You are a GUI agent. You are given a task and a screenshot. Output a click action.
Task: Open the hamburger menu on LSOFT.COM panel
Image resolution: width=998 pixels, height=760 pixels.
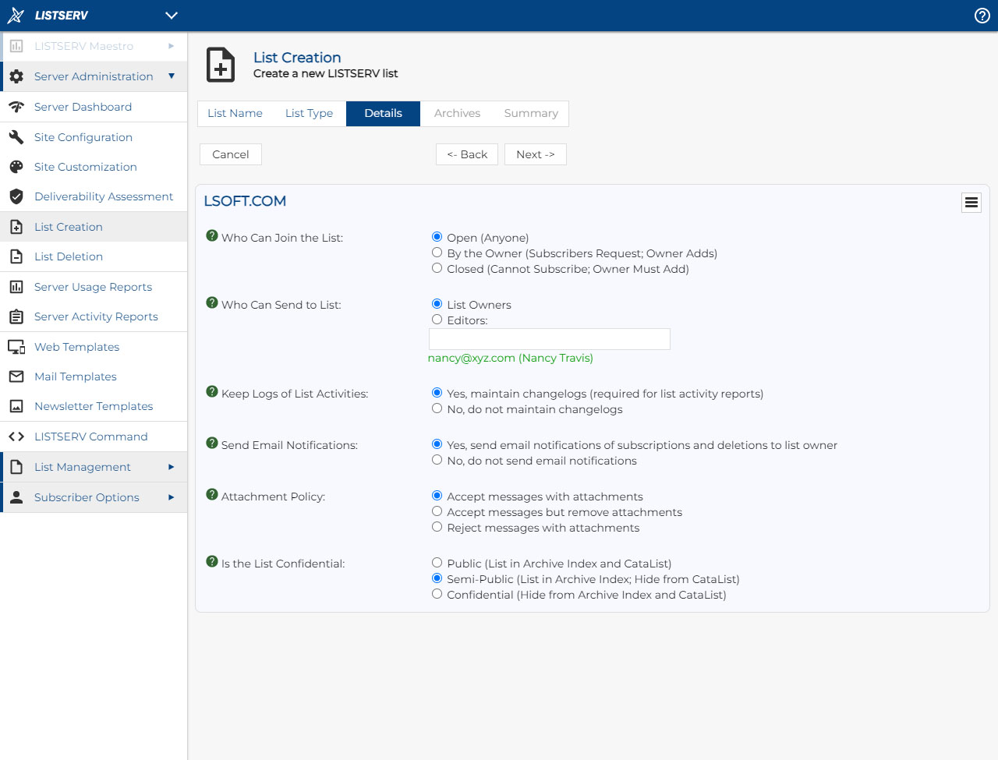[971, 202]
